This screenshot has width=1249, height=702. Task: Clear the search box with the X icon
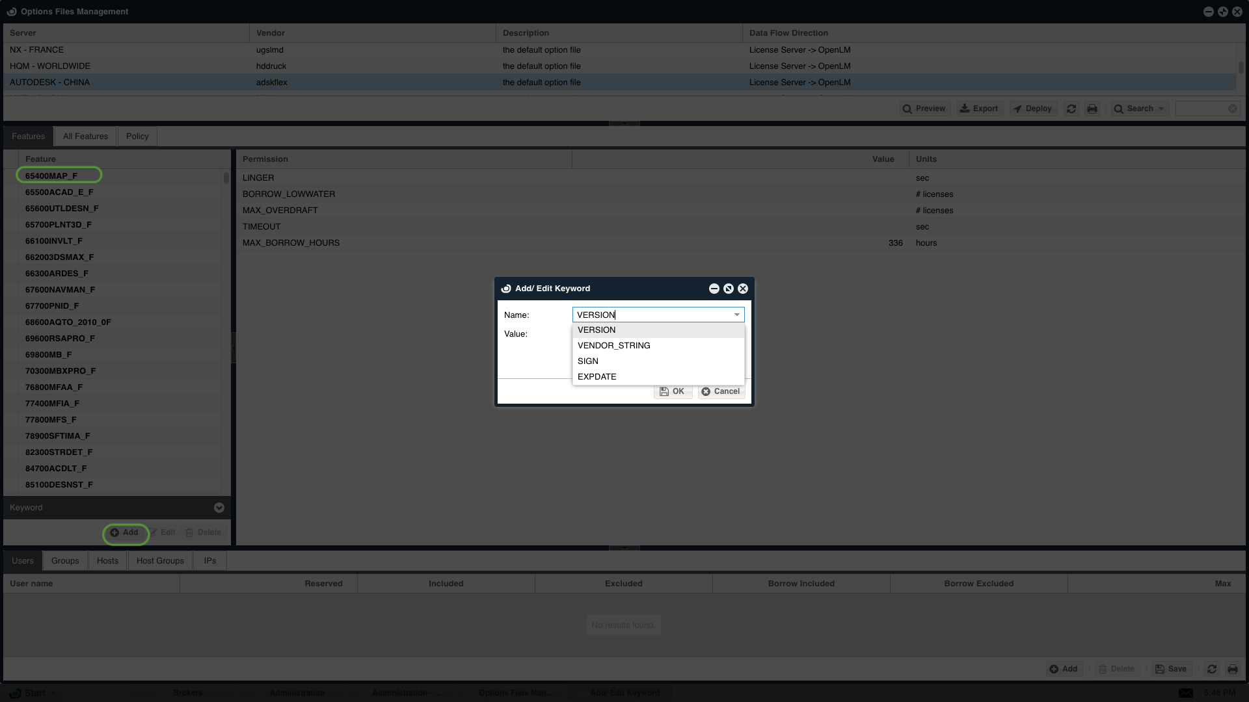pos(1232,109)
